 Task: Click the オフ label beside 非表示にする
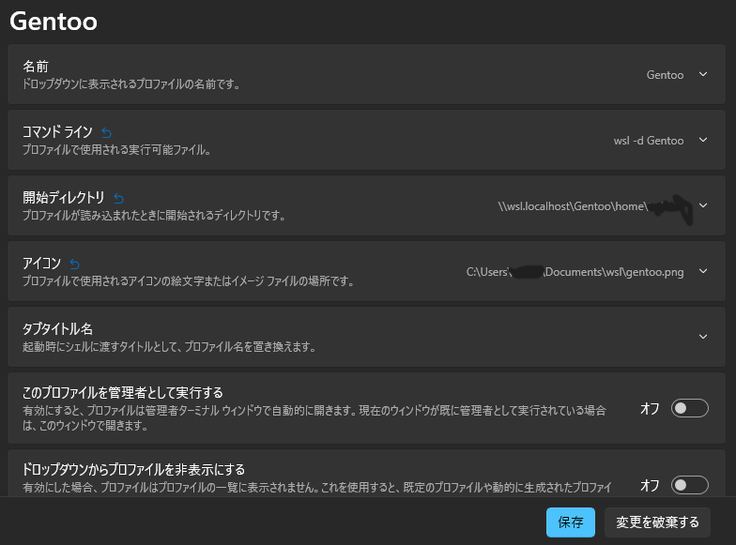[x=650, y=486]
